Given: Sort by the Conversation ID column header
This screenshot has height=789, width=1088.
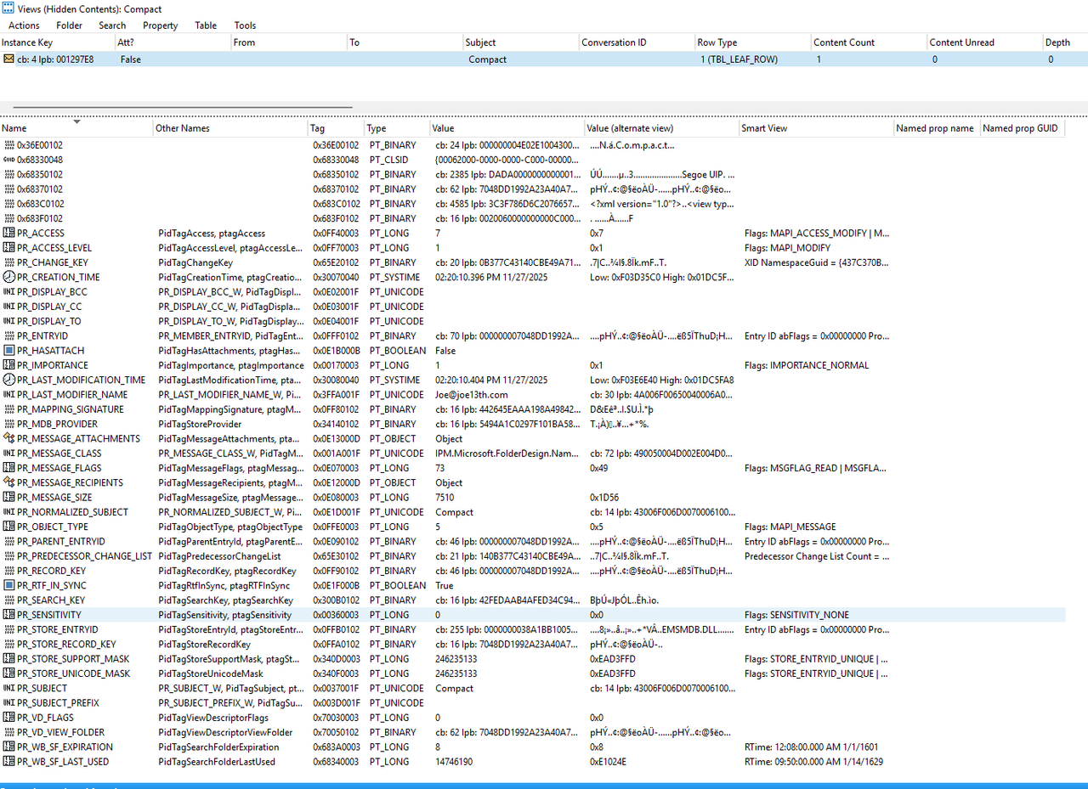Looking at the screenshot, I should coord(637,42).
